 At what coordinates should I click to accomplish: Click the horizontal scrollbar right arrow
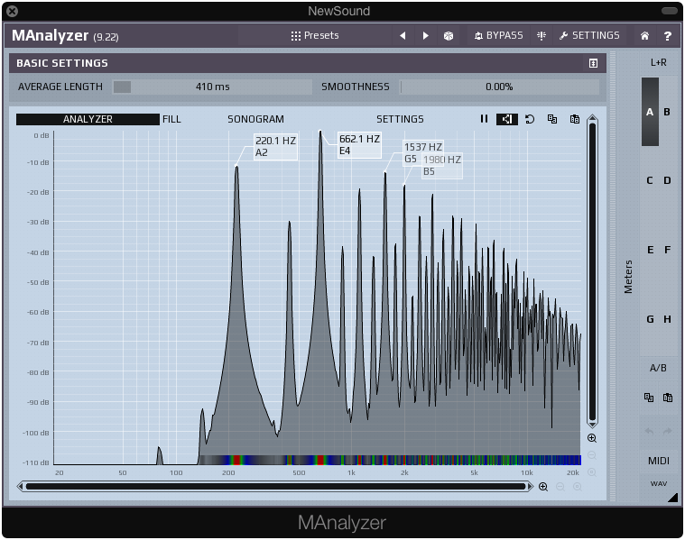(531, 486)
